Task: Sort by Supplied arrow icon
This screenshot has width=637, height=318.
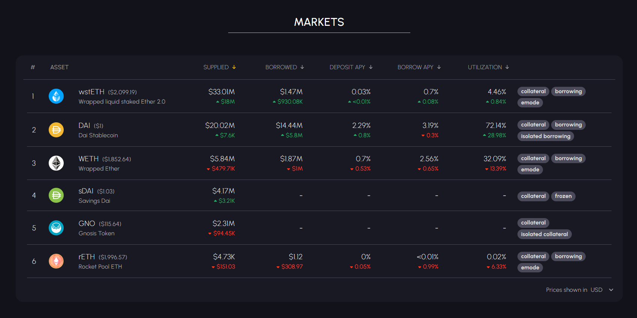Action: [x=234, y=67]
